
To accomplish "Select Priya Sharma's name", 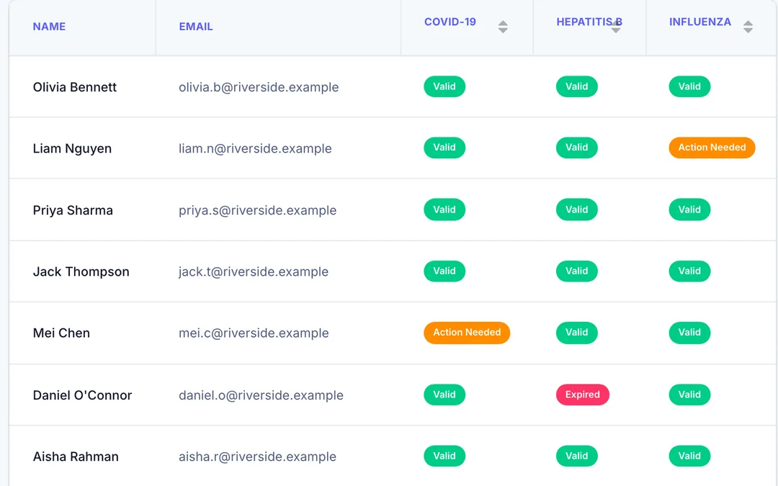I will (73, 210).
